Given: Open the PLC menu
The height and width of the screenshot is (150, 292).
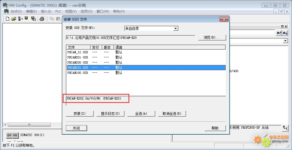Looking at the screenshot, I should 58,11.
